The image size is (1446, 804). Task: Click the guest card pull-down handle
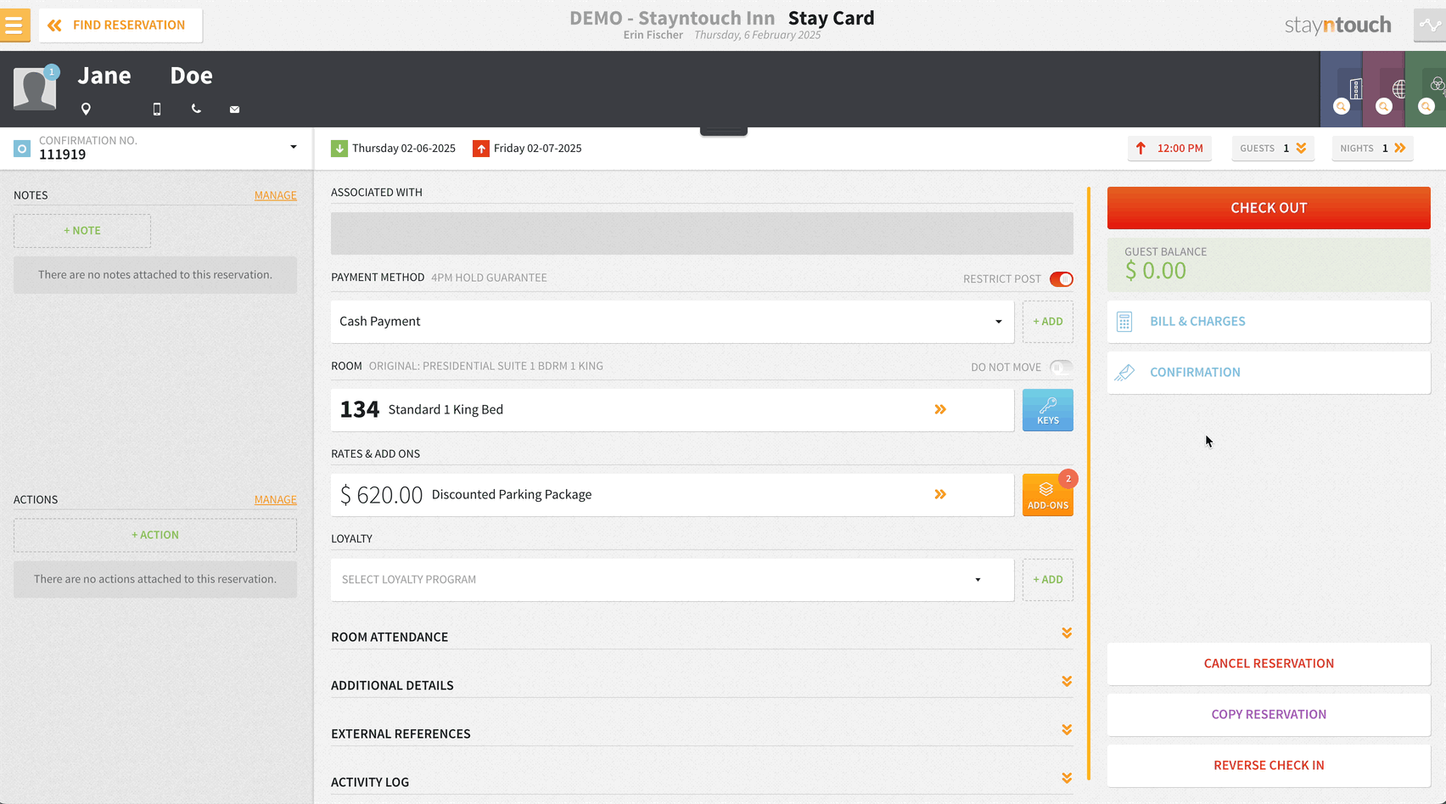coord(724,131)
